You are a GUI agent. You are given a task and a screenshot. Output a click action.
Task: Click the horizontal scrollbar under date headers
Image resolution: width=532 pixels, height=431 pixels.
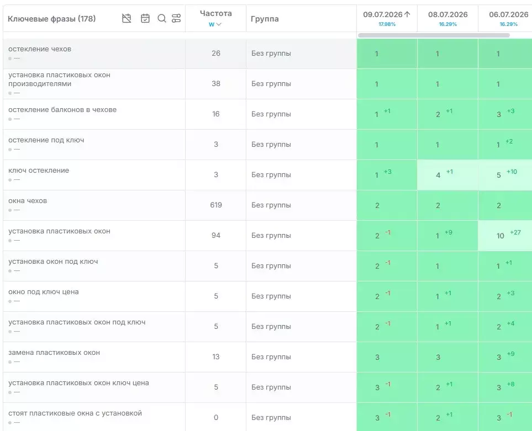(x=434, y=35)
